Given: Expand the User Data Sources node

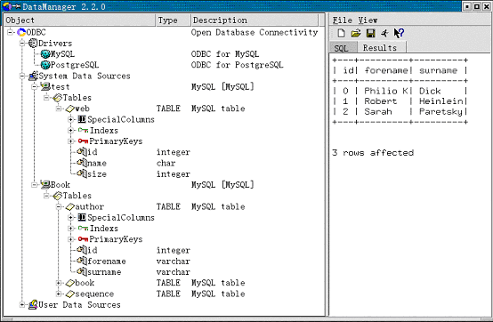Looking at the screenshot, I should [x=21, y=304].
